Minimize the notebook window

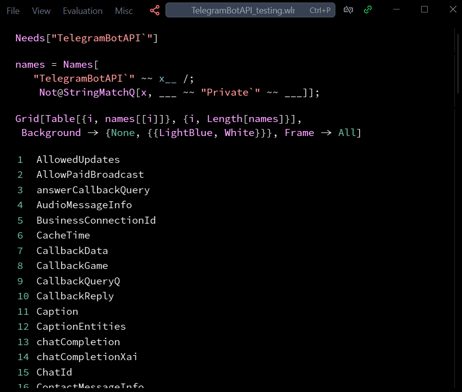click(397, 9)
